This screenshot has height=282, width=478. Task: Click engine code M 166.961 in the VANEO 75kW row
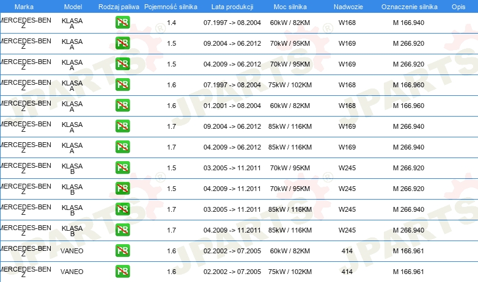(x=408, y=272)
